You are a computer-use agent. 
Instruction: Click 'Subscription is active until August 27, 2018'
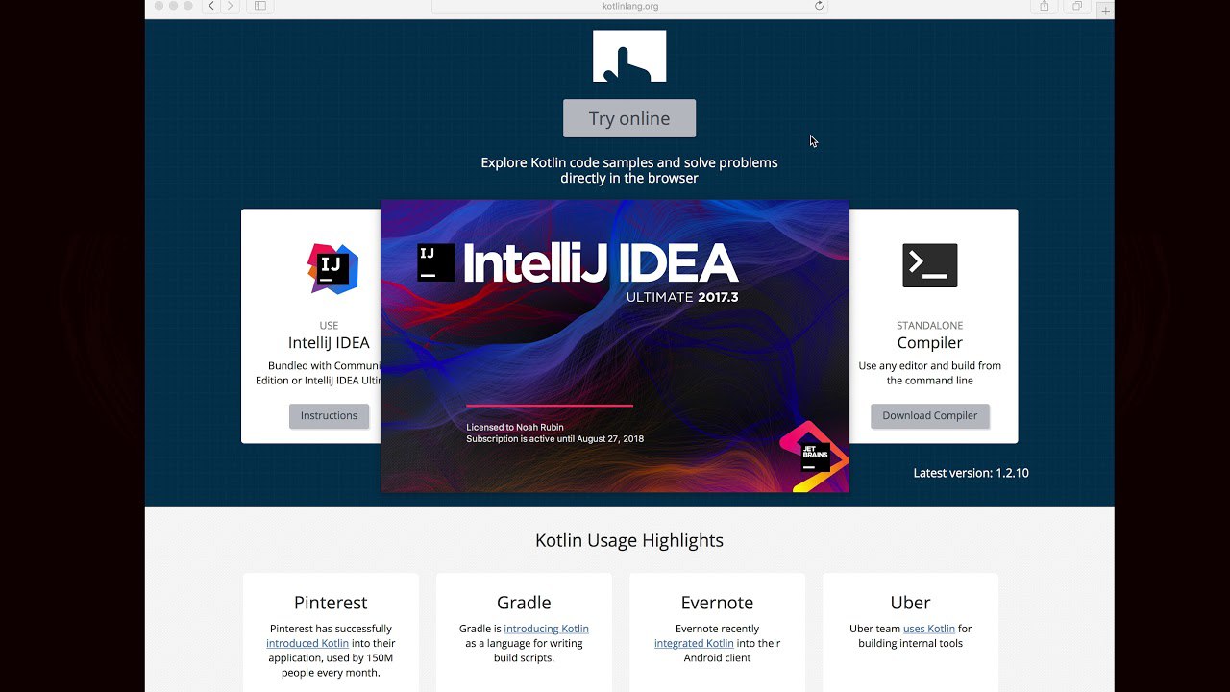click(555, 439)
